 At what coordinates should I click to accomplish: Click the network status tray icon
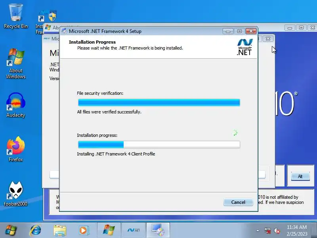click(267, 230)
